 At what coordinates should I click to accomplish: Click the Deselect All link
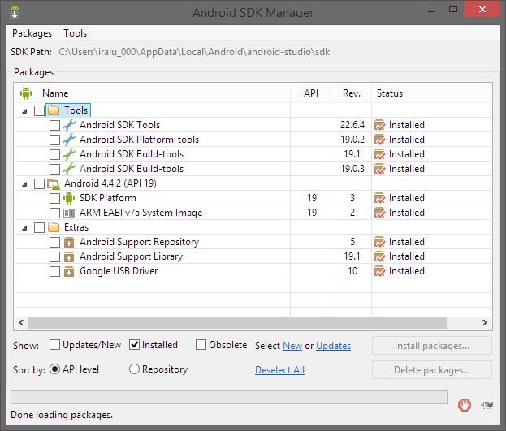(279, 370)
